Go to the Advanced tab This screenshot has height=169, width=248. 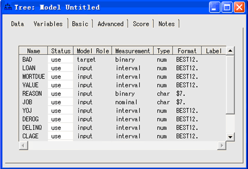click(x=110, y=24)
